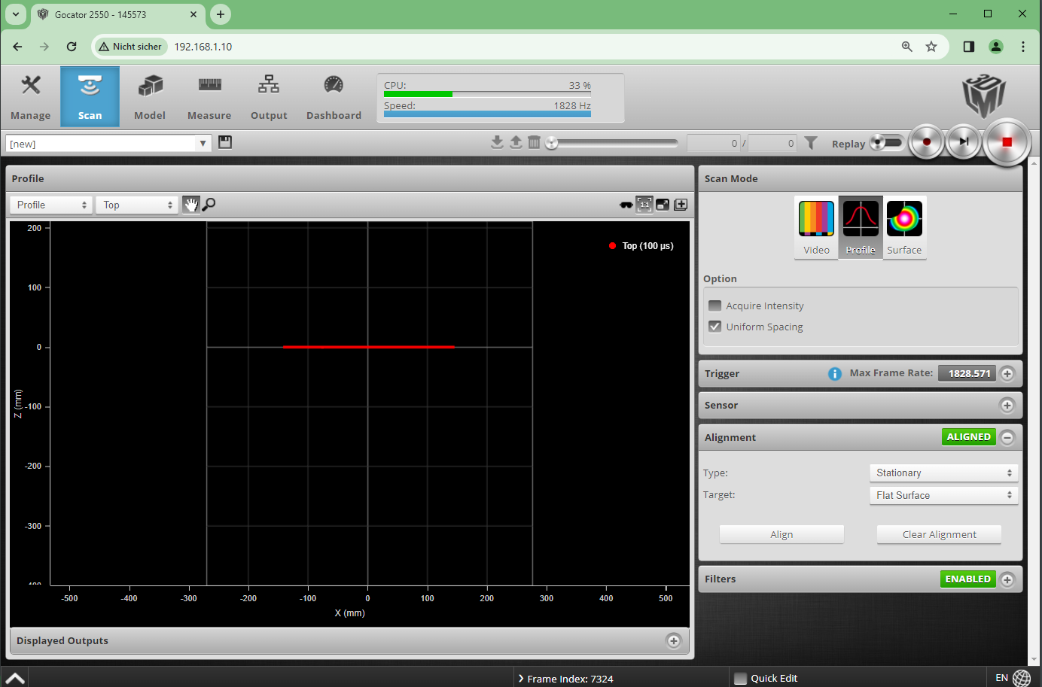The image size is (1042, 687).
Task: Expand the Trigger panel
Action: point(1007,373)
